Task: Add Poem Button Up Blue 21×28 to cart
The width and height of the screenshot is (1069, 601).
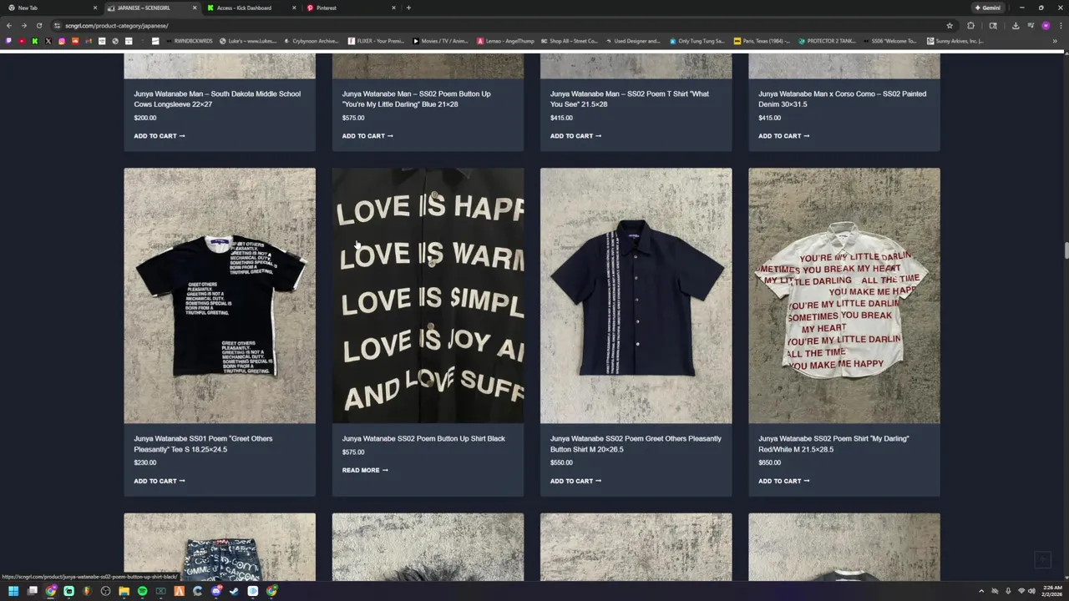Action: point(367,136)
